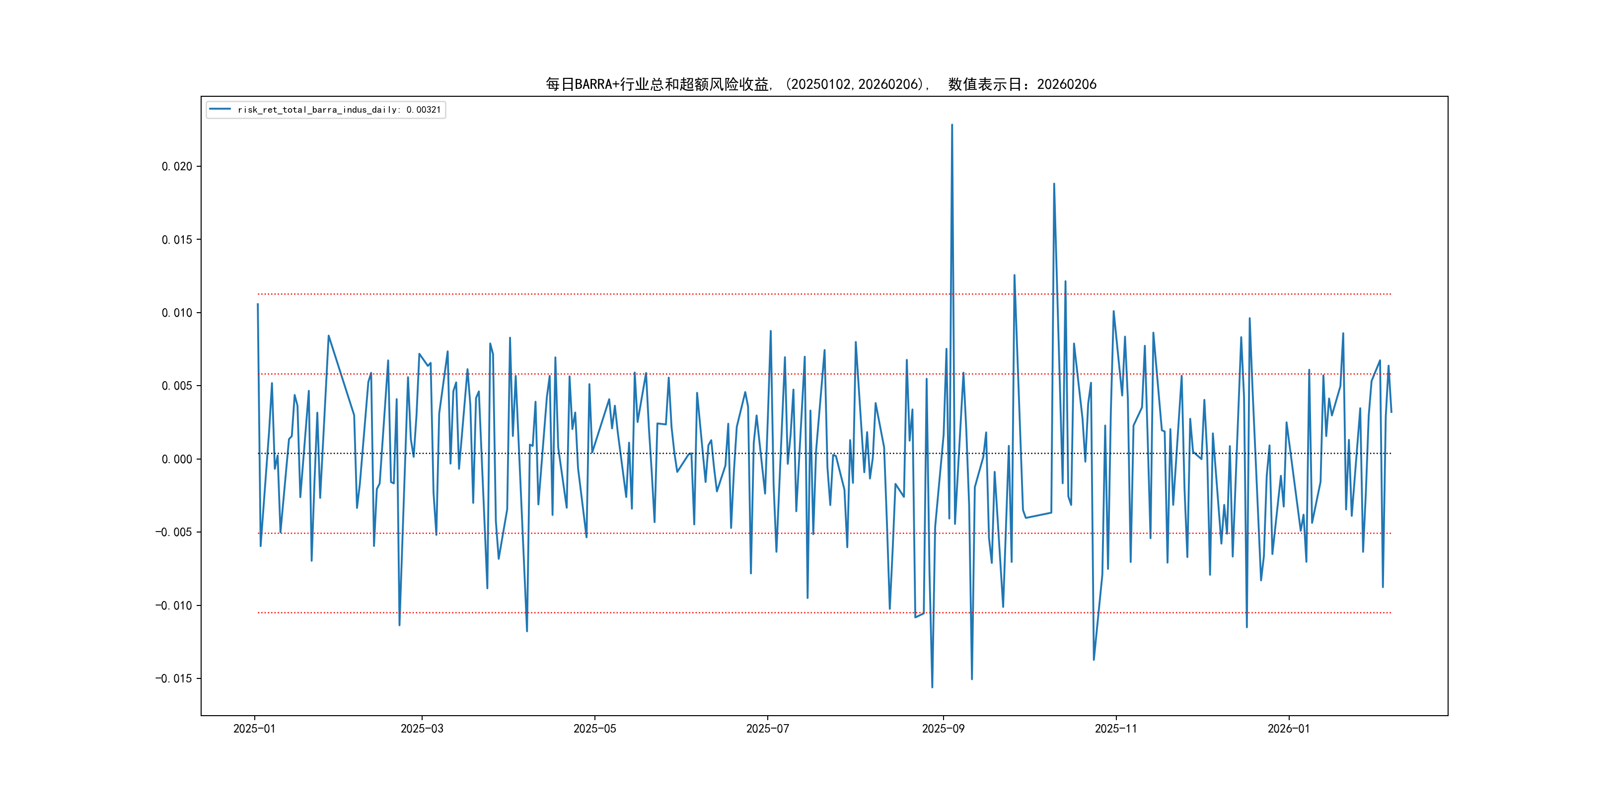Click the lowest trough point of the series

click(932, 687)
